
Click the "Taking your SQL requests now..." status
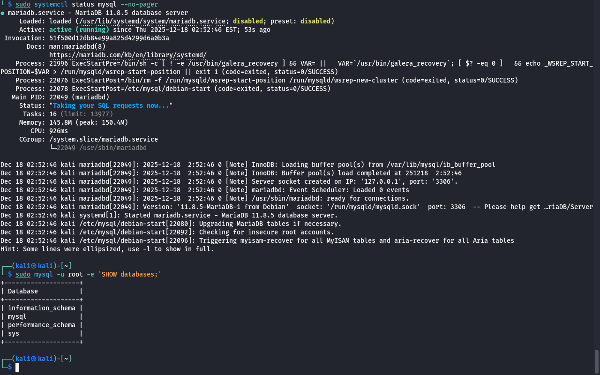[111, 106]
